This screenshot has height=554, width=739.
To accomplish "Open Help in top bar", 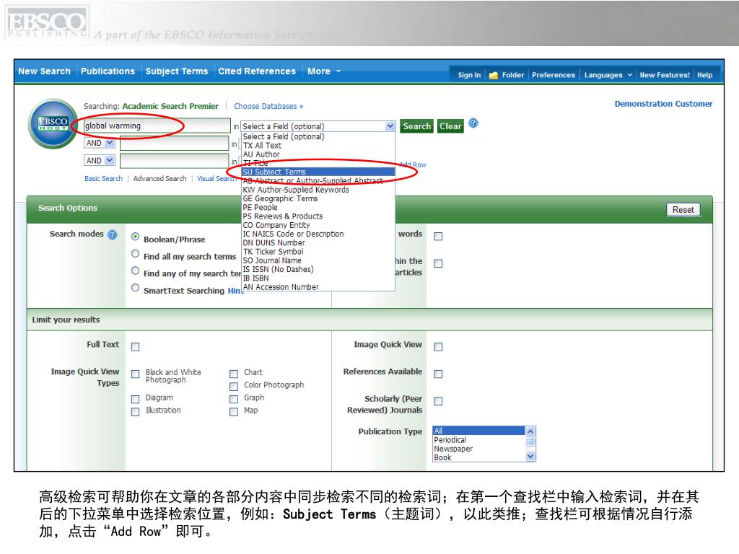I will click(704, 75).
